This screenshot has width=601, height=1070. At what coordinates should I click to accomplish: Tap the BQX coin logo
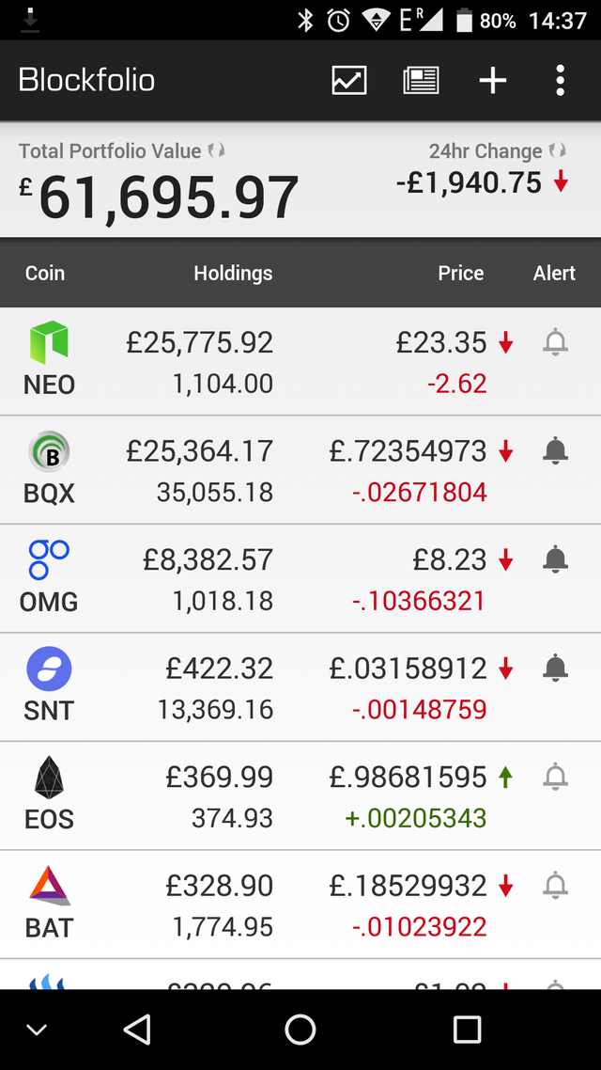(49, 451)
